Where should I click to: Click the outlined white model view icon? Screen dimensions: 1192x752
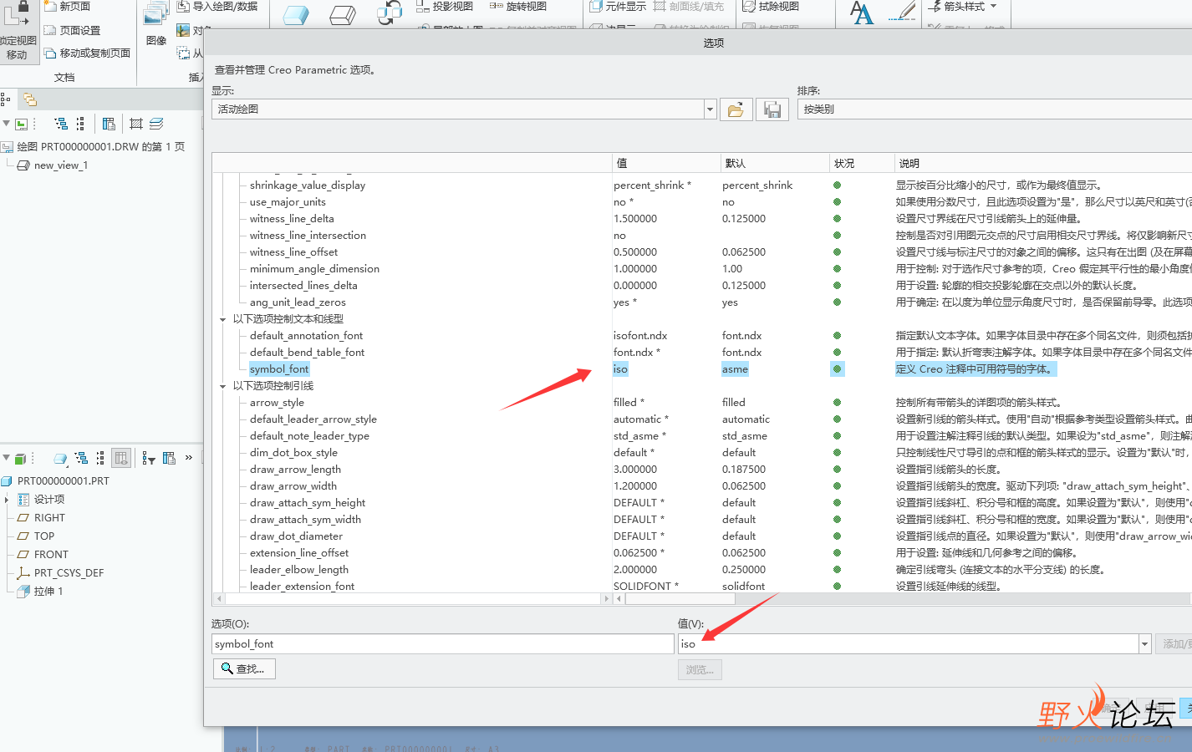(342, 13)
